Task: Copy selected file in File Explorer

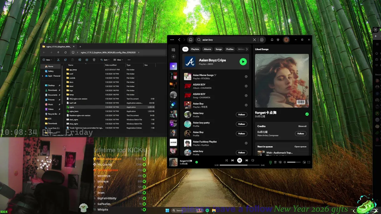Action: (65, 60)
